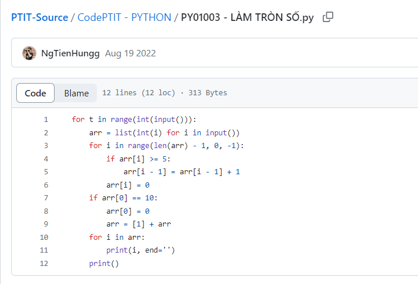The width and height of the screenshot is (418, 284).
Task: Go to the CodePTIT - PYTHON folder breadcrumb
Action: pos(124,17)
